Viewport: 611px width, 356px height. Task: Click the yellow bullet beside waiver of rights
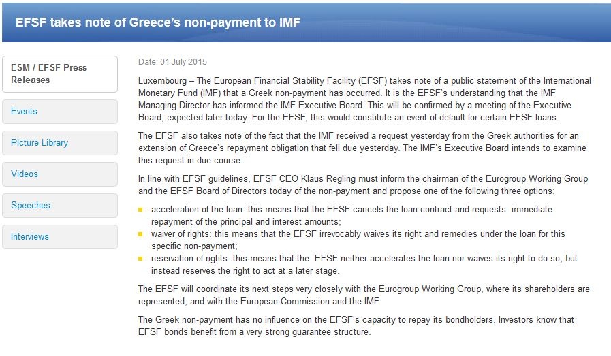[141, 234]
